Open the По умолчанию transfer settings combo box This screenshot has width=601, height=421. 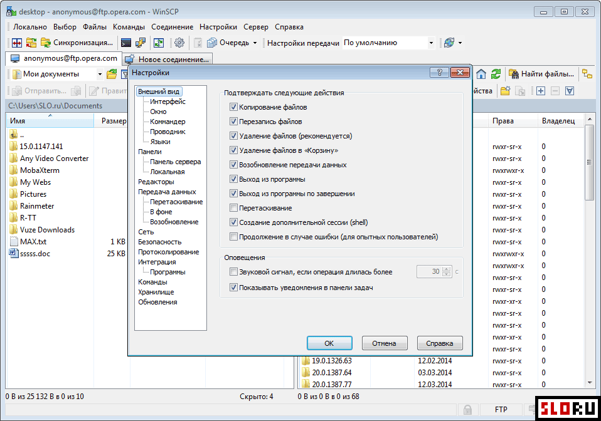389,43
